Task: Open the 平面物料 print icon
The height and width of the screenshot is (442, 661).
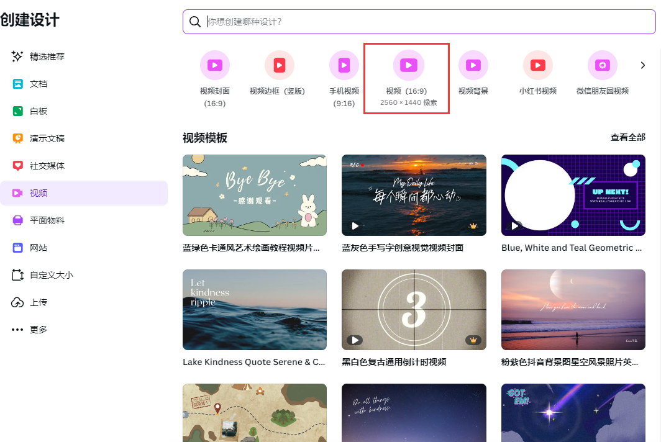Action: (x=17, y=220)
